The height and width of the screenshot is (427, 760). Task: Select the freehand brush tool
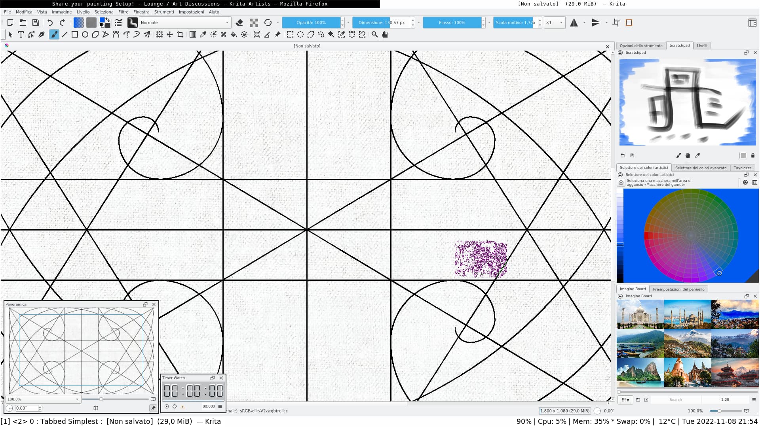click(x=54, y=35)
